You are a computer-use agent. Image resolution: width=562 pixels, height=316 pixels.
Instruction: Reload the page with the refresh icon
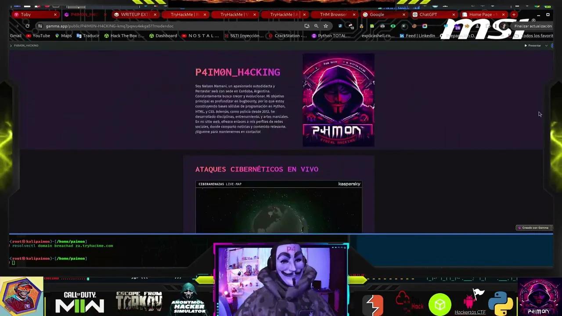pyautogui.click(x=27, y=26)
